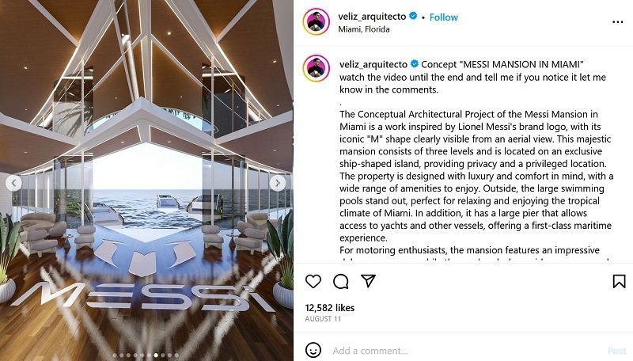Click the August 11 post date
Screen dimensions: 633x361
pos(323,318)
